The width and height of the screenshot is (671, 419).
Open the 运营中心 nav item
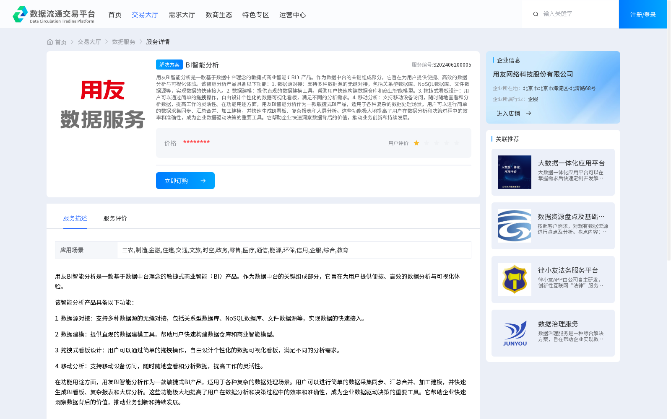click(293, 15)
